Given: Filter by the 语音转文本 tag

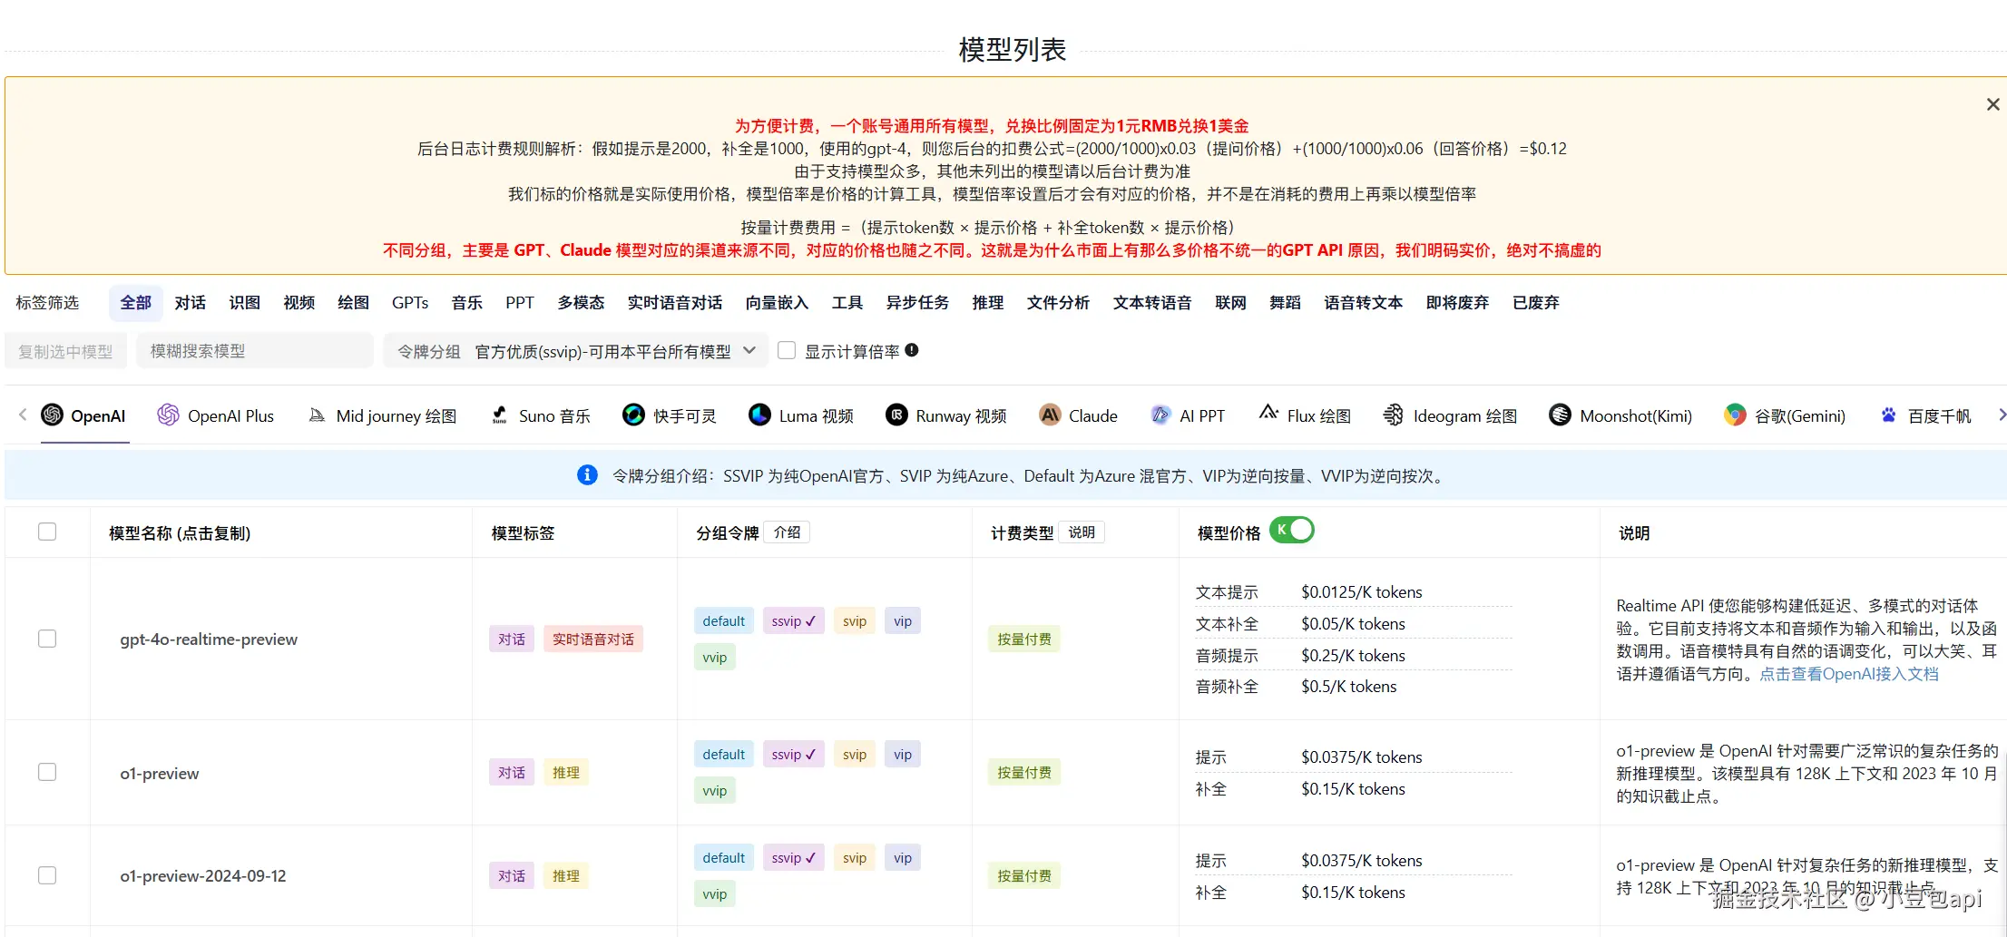Looking at the screenshot, I should click(1363, 303).
